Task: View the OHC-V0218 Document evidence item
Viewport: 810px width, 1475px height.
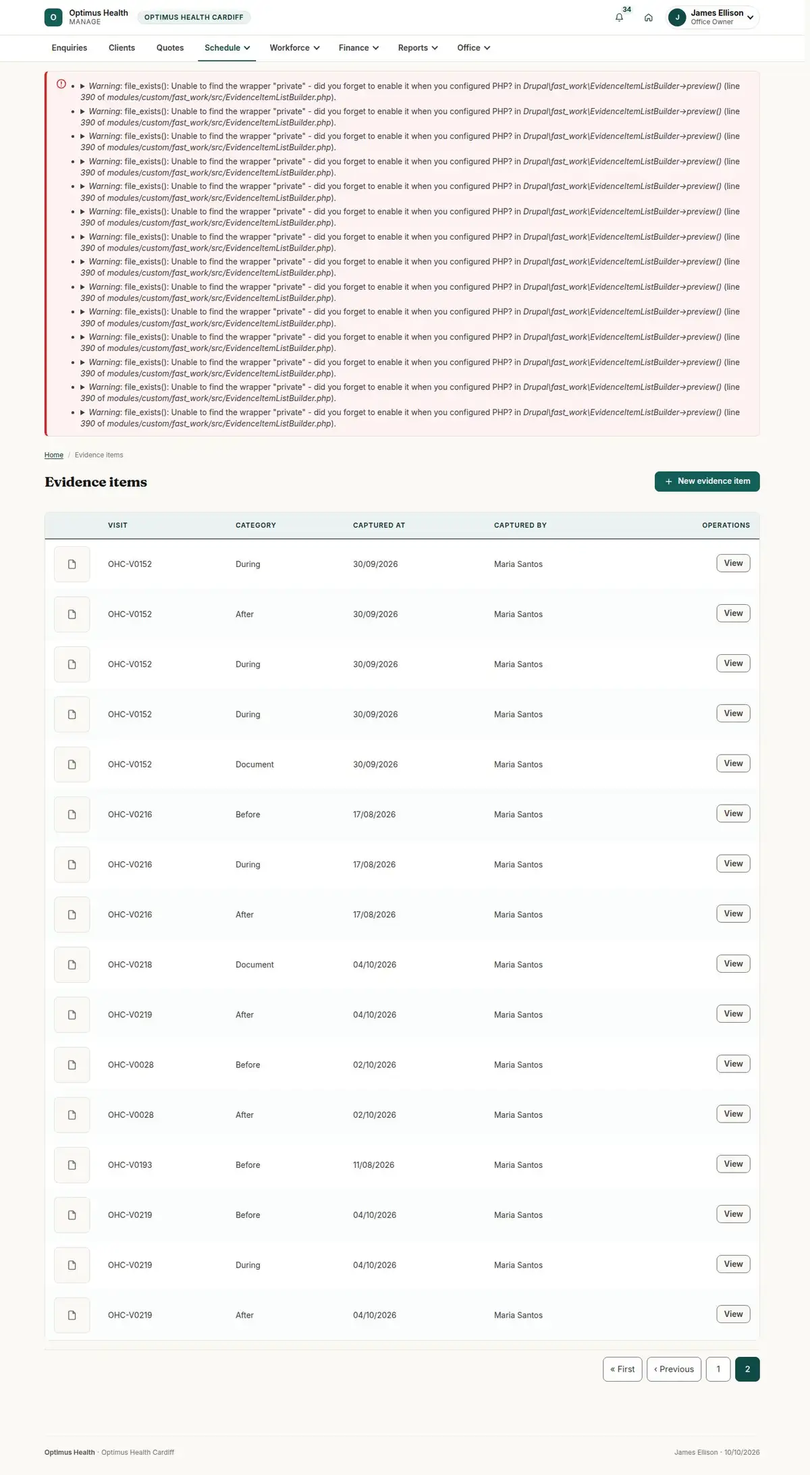Action: click(x=733, y=963)
